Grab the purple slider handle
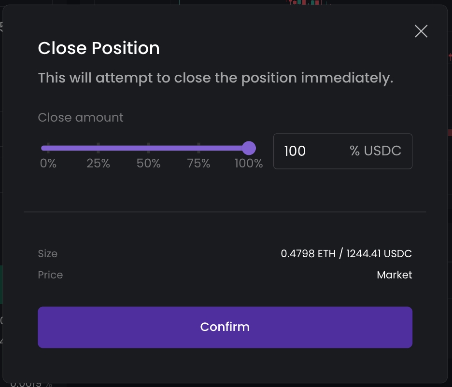The height and width of the screenshot is (387, 452). point(249,148)
